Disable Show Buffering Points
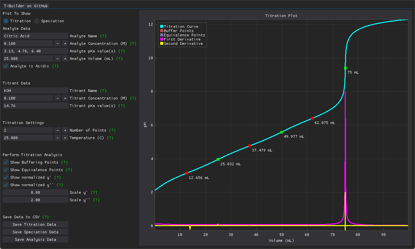Image resolution: width=415 pixels, height=249 pixels. point(5,162)
